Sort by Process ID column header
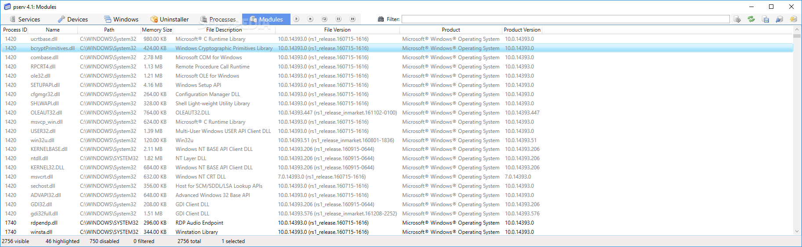Viewport: 802px width, 247px height. click(15, 30)
